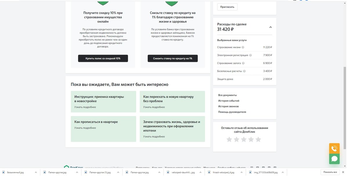Open options chevron for Папка+другое (1).jpg
Viewport: 348px width, 188px height.
coord(118,172)
